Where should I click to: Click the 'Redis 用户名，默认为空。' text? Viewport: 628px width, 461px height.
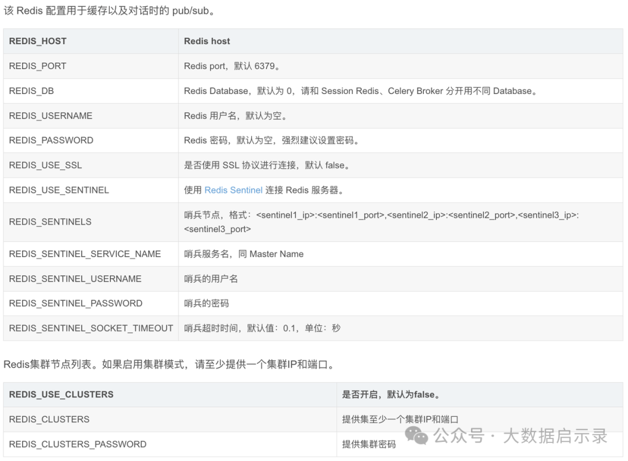[x=235, y=116]
